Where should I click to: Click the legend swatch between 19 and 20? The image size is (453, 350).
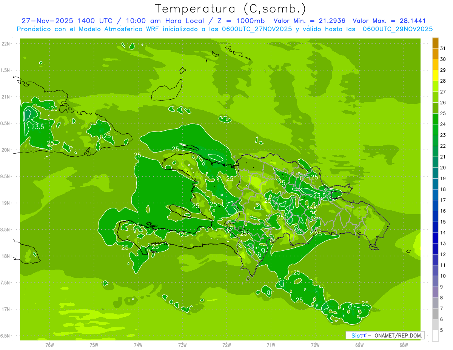pos(435,173)
